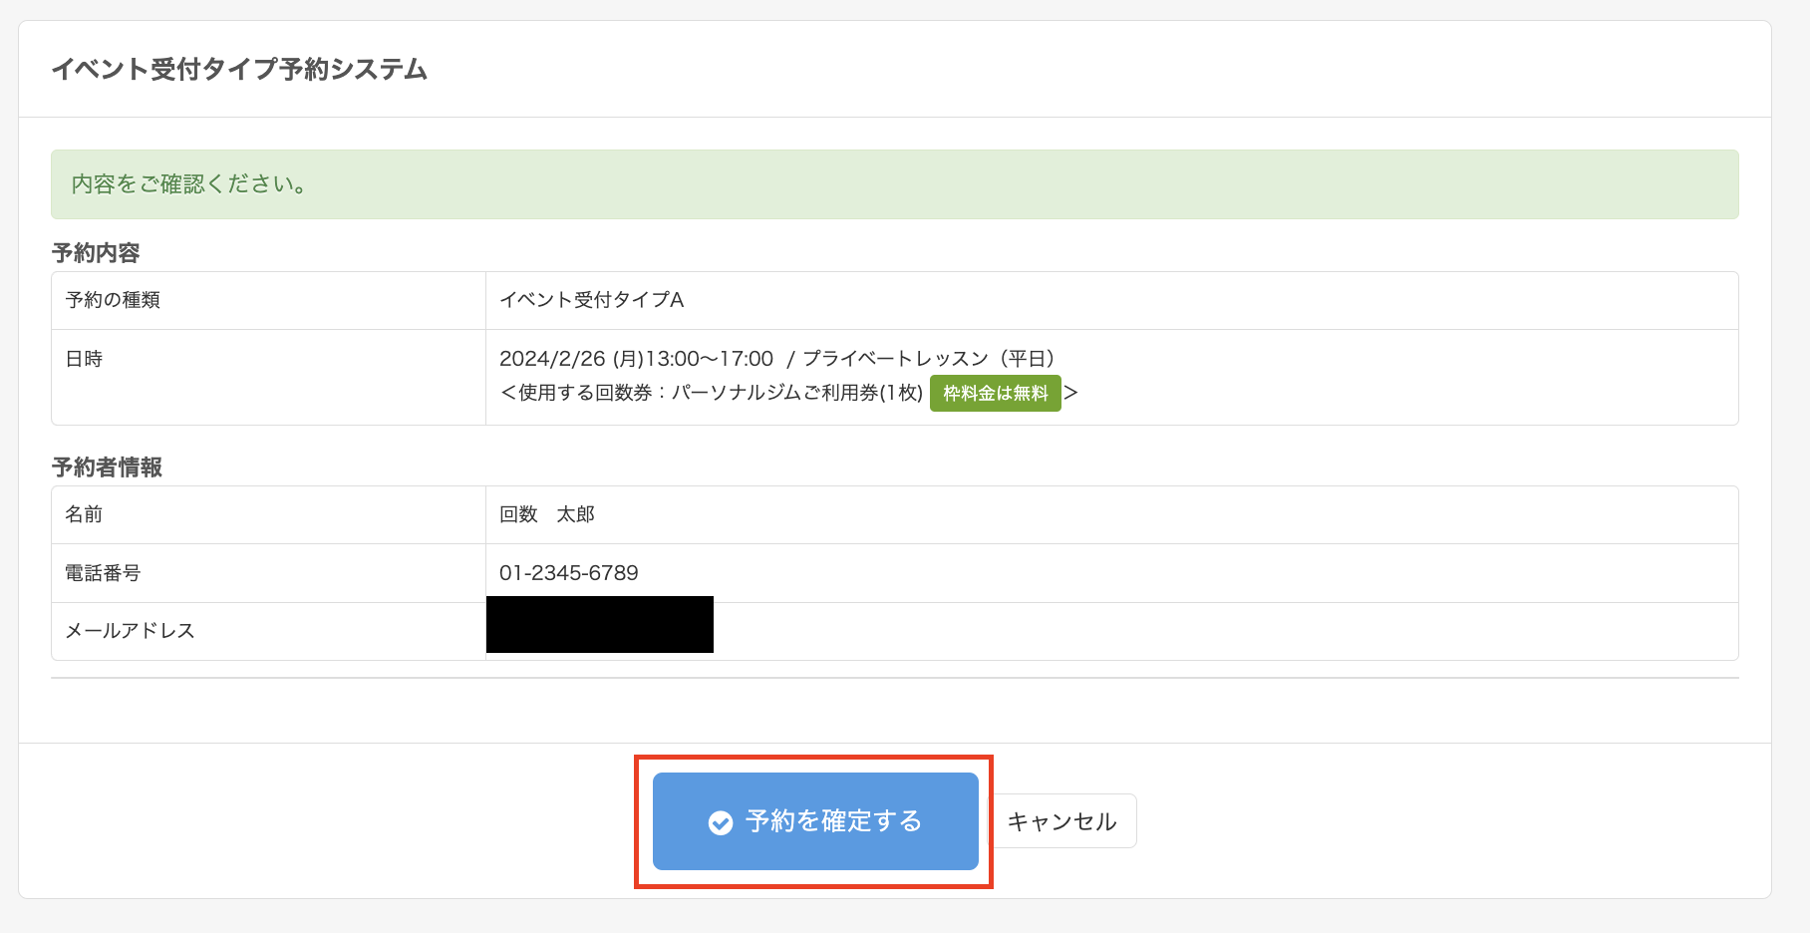Click the 2024/2/26 13:00～17:00 date text
1810x933 pixels.
pos(636,359)
